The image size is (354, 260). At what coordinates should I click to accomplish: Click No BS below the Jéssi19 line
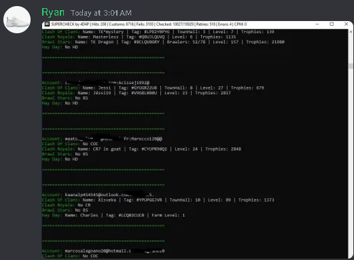pos(82,98)
